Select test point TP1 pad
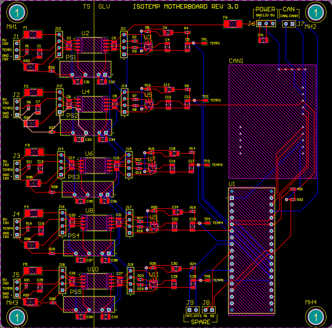Viewport: 332px width, 328px height. click(x=204, y=43)
